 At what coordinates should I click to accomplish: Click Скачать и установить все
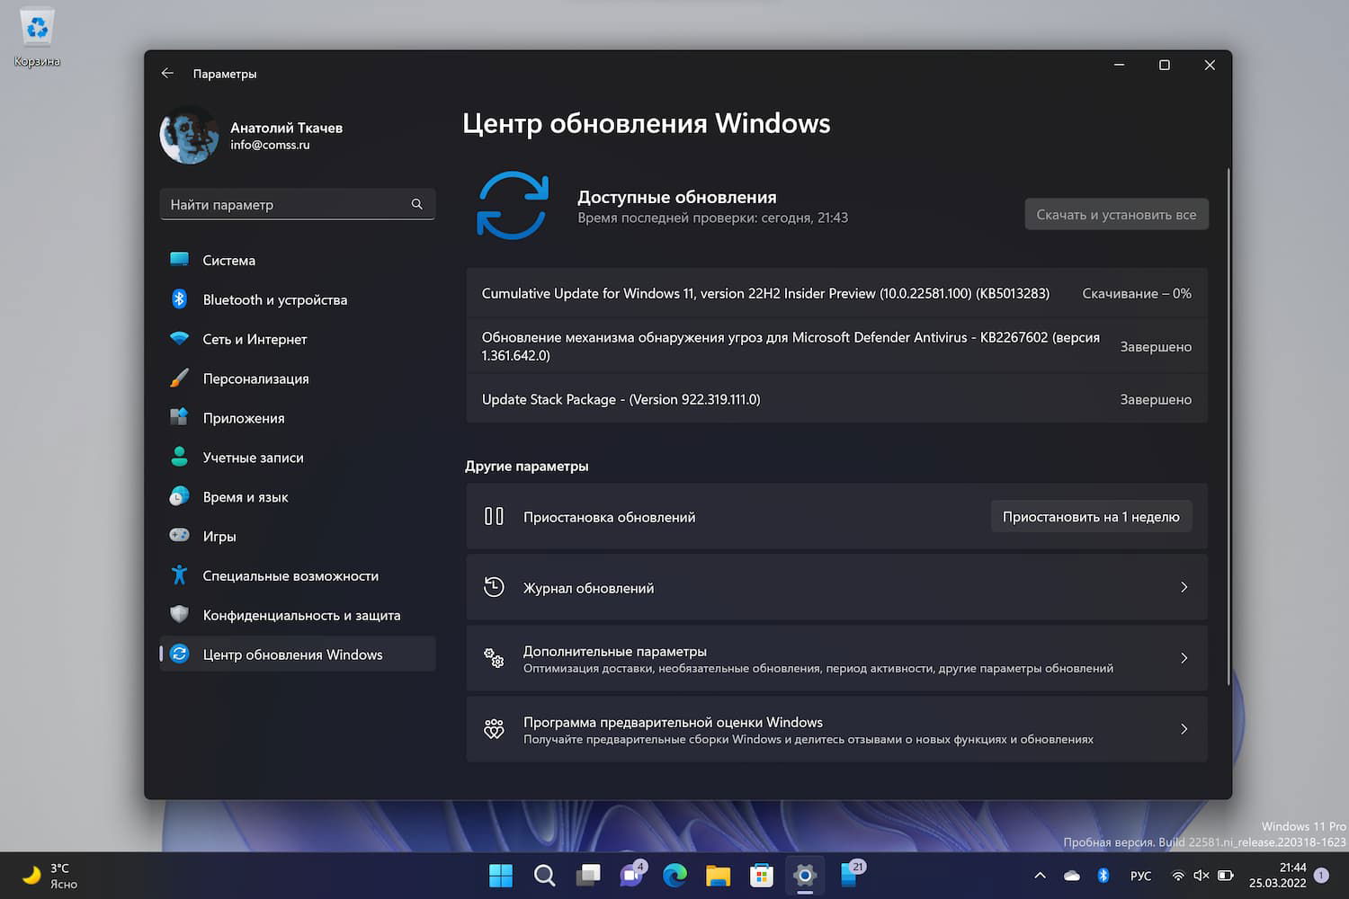point(1116,214)
